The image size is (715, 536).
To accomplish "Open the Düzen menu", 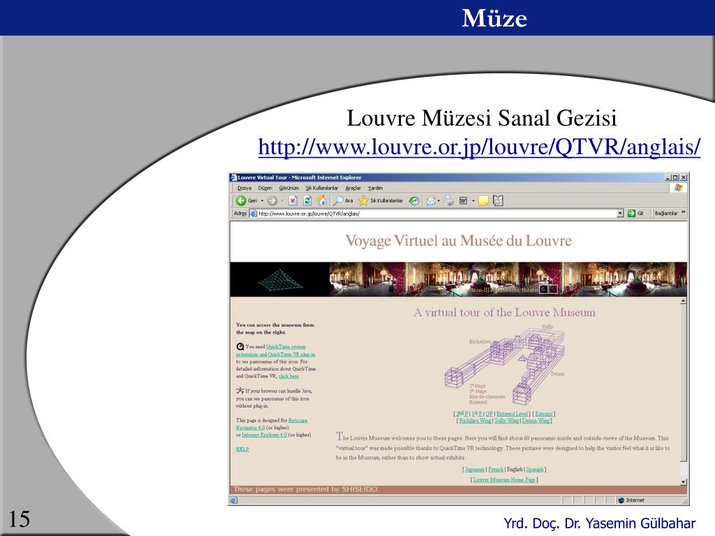I will coord(265,188).
